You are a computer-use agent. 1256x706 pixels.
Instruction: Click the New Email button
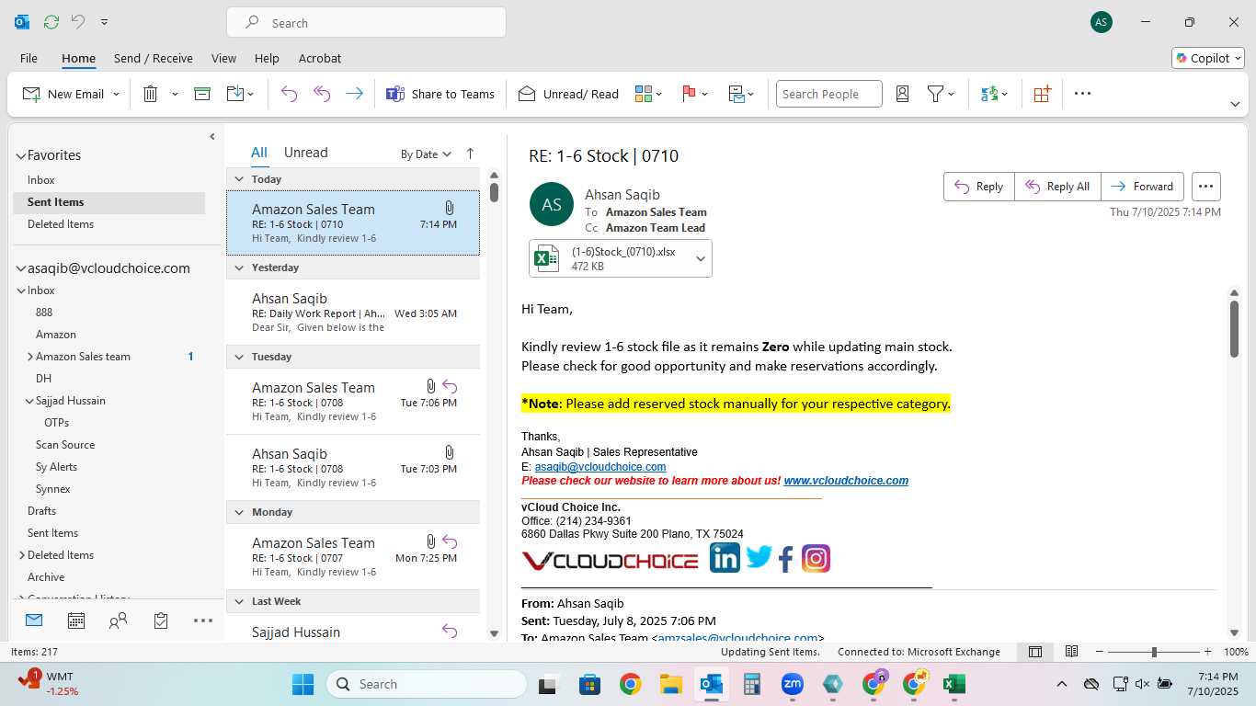63,94
